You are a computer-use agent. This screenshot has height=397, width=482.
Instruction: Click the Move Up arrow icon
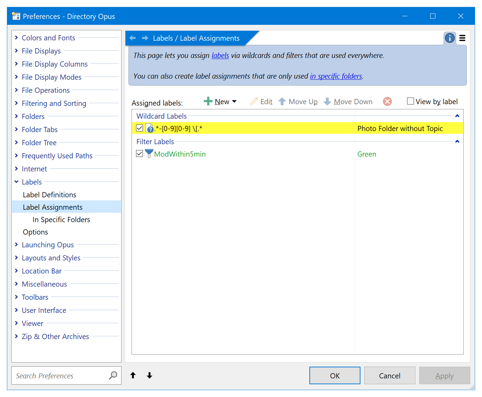(x=282, y=101)
